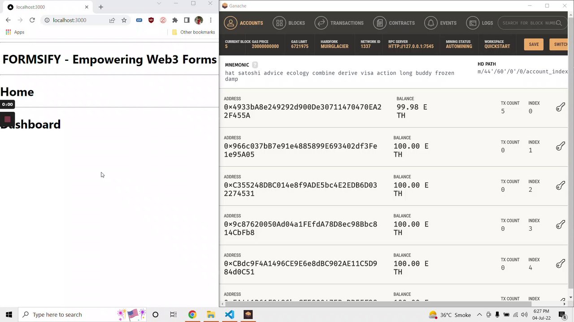Open the Blocks tab in Ganache

tap(289, 23)
